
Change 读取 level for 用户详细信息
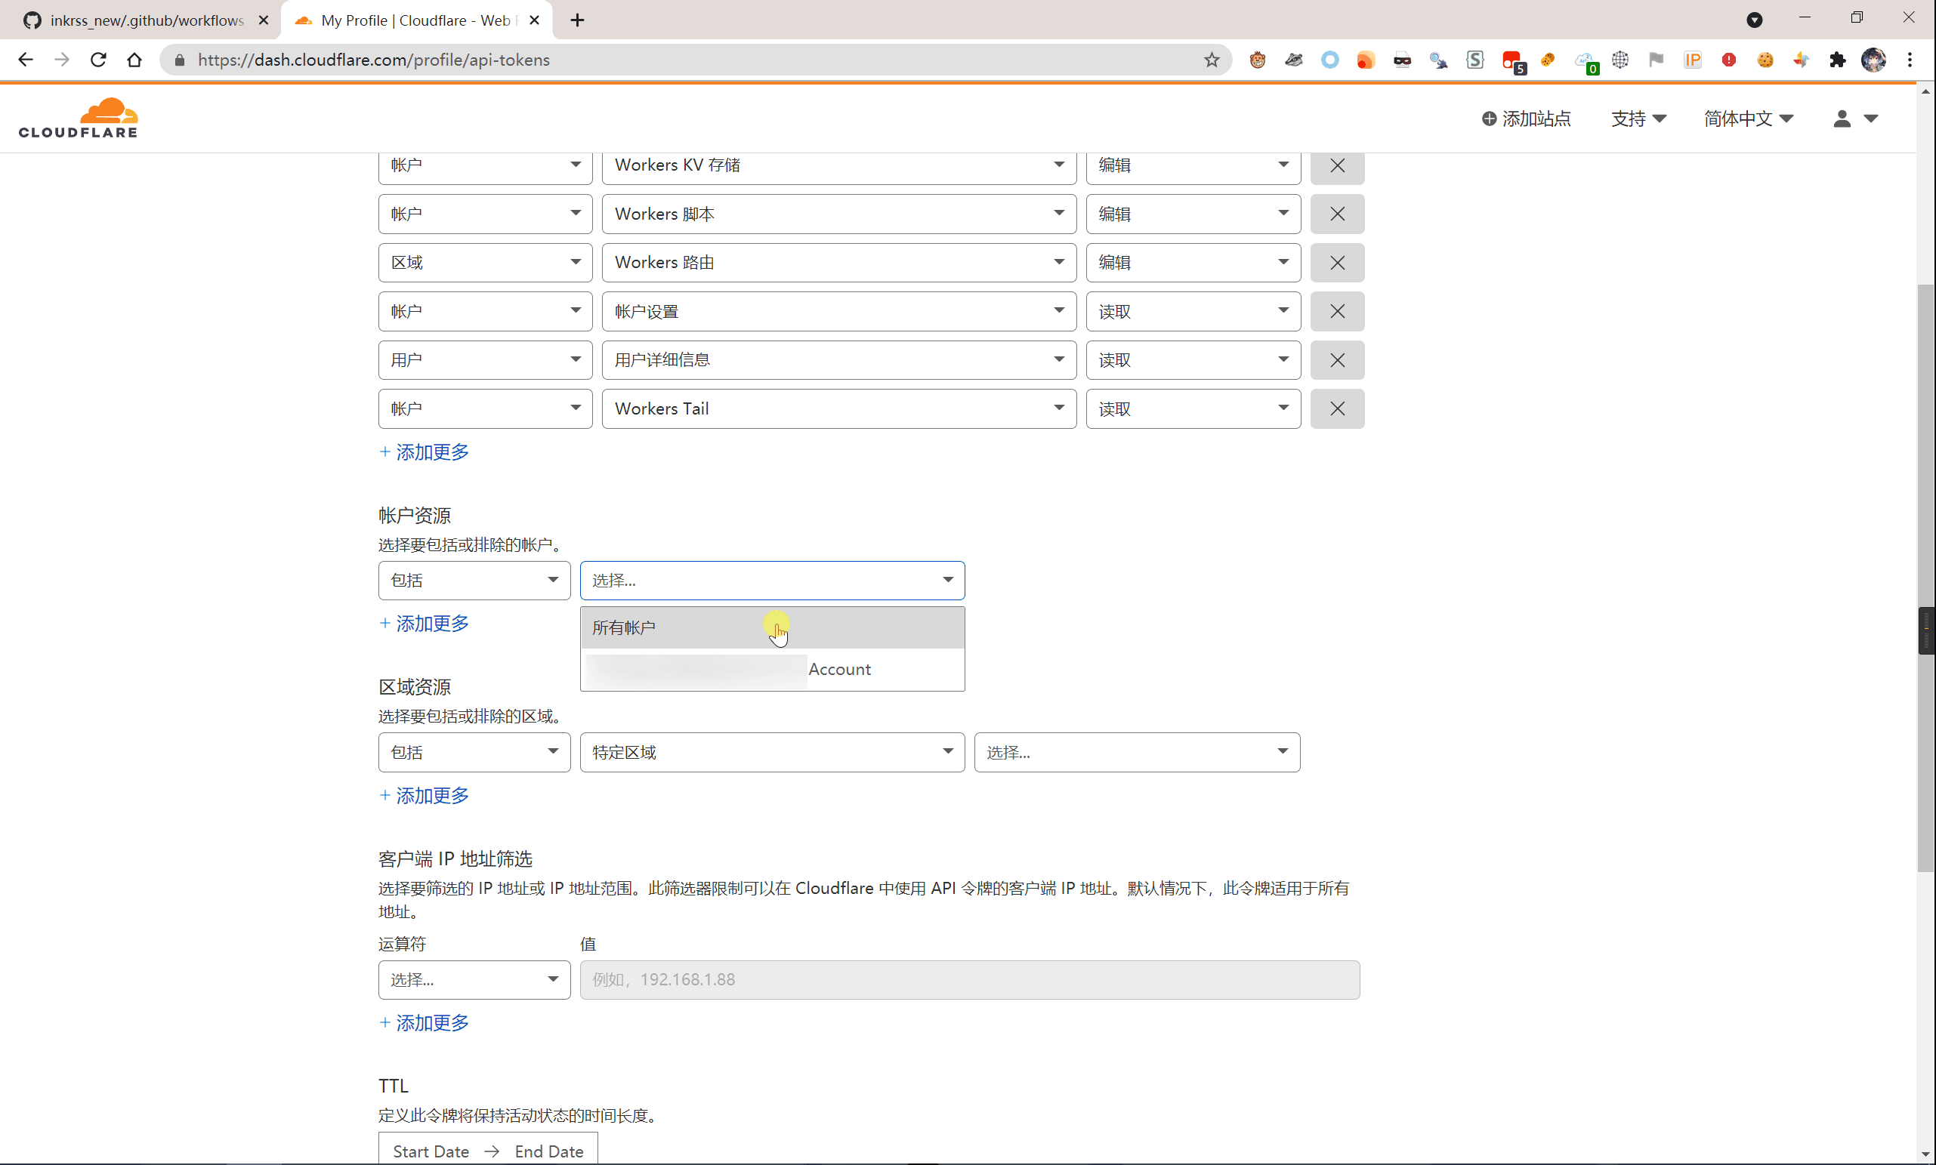(1193, 359)
